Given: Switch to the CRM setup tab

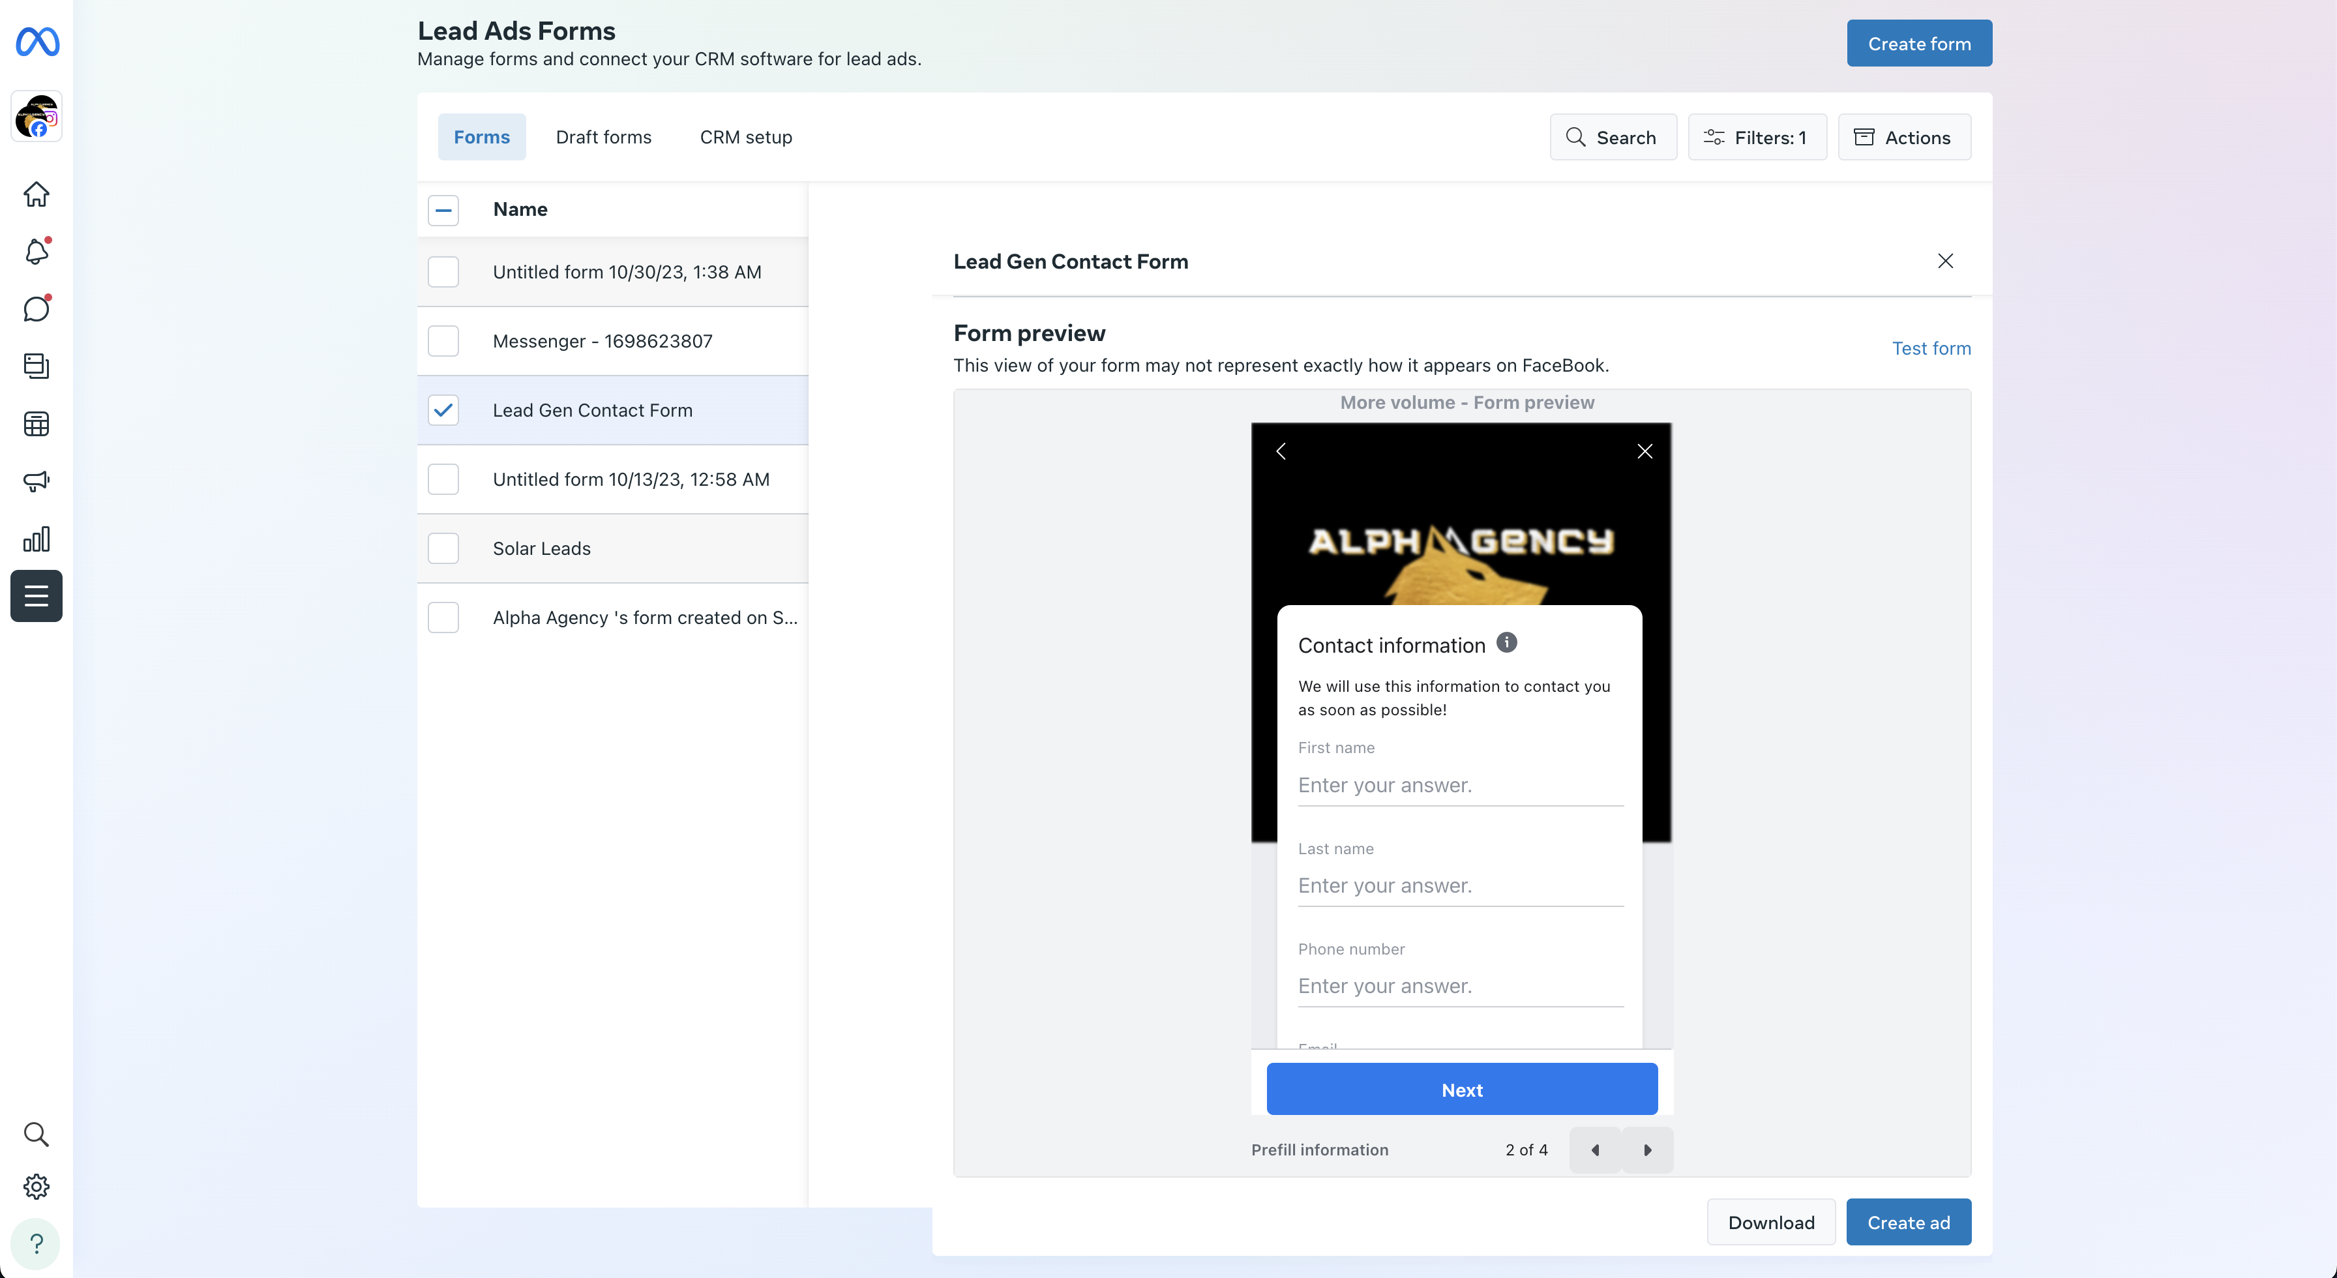Looking at the screenshot, I should pyautogui.click(x=746, y=137).
